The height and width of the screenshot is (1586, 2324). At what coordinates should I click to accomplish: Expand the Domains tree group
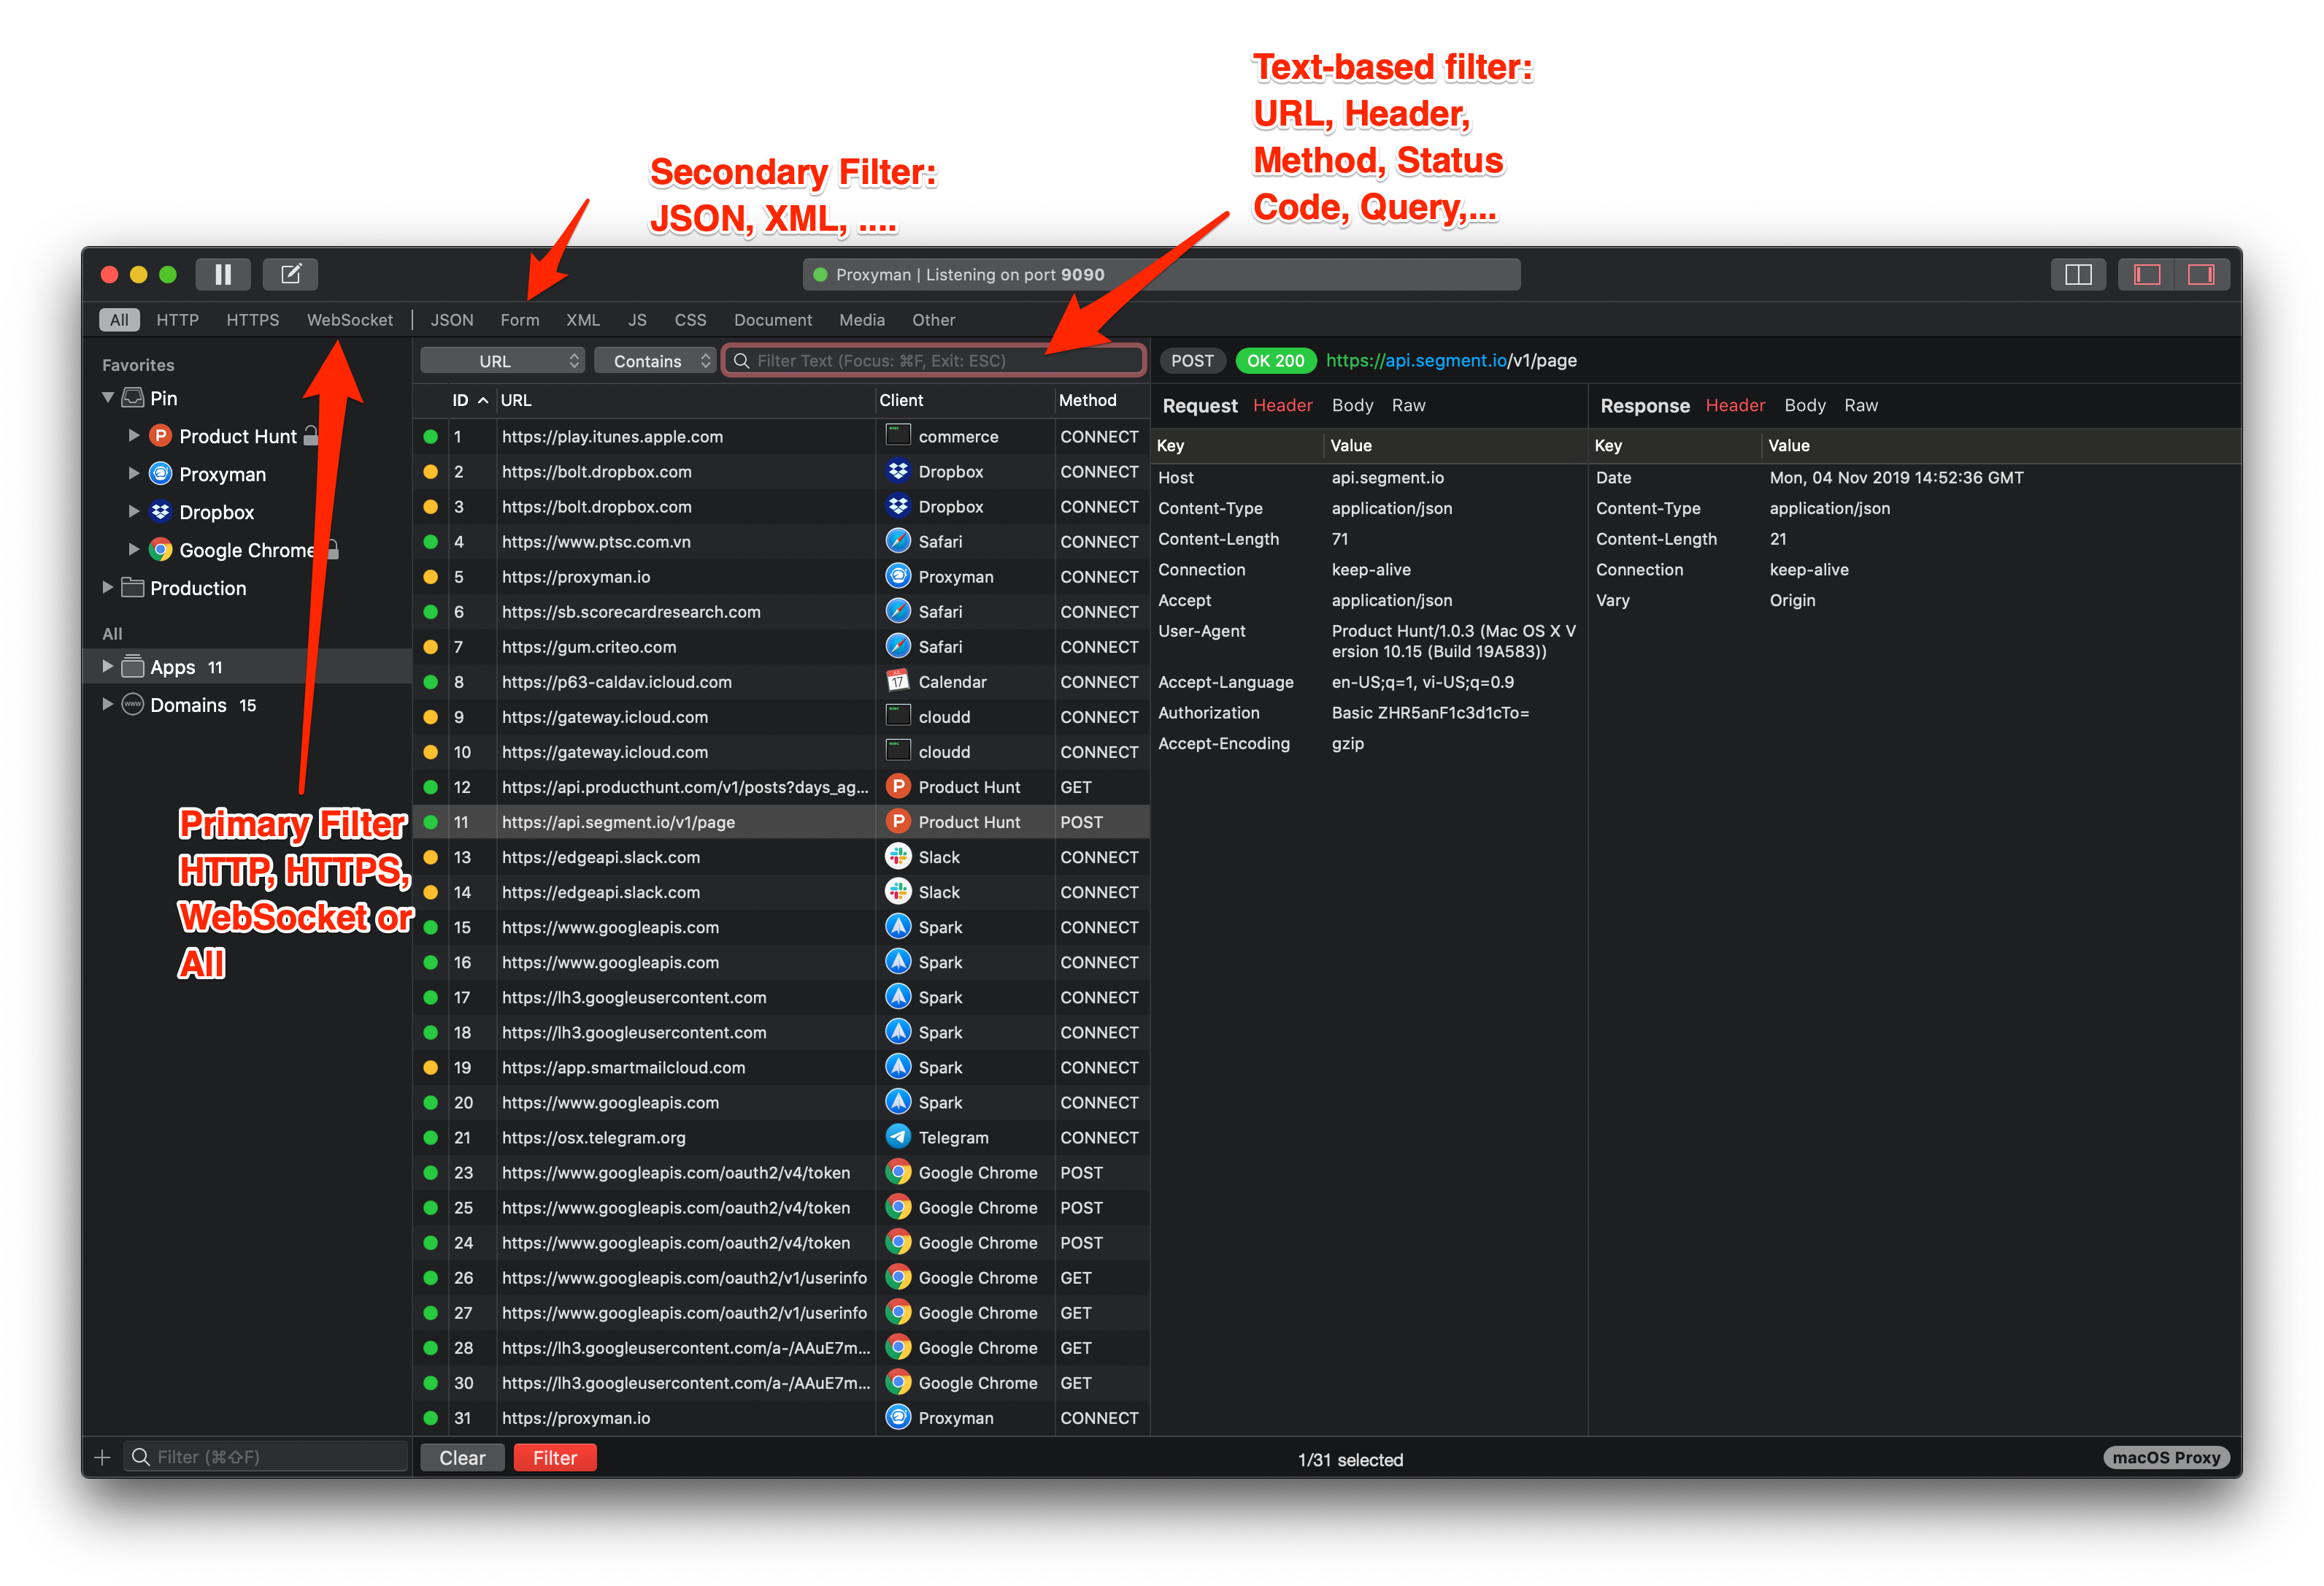click(x=108, y=705)
